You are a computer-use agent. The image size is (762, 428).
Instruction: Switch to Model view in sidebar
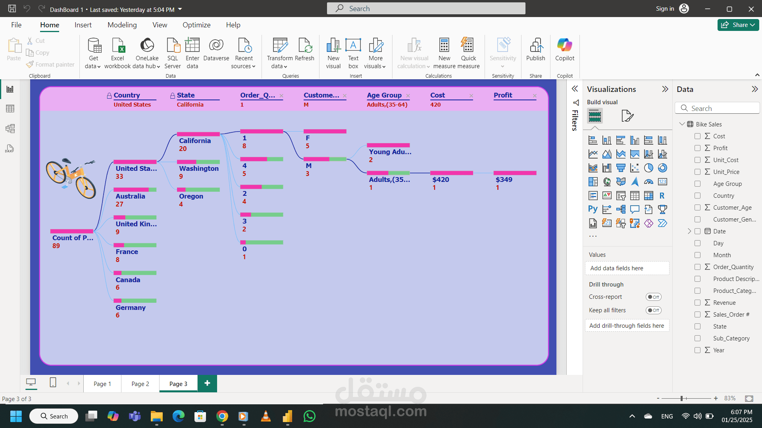[x=10, y=128]
